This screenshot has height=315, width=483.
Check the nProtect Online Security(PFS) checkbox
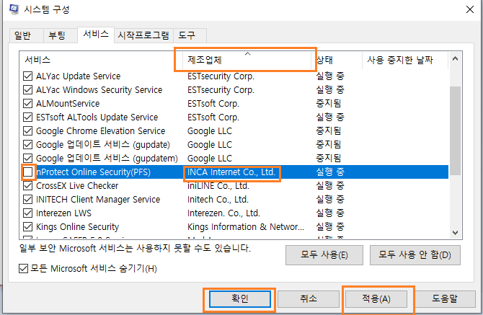[x=27, y=172]
